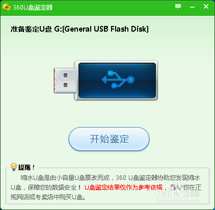Click the Baidu 经验 watermark logo
This screenshot has height=210, width=215.
point(178,192)
